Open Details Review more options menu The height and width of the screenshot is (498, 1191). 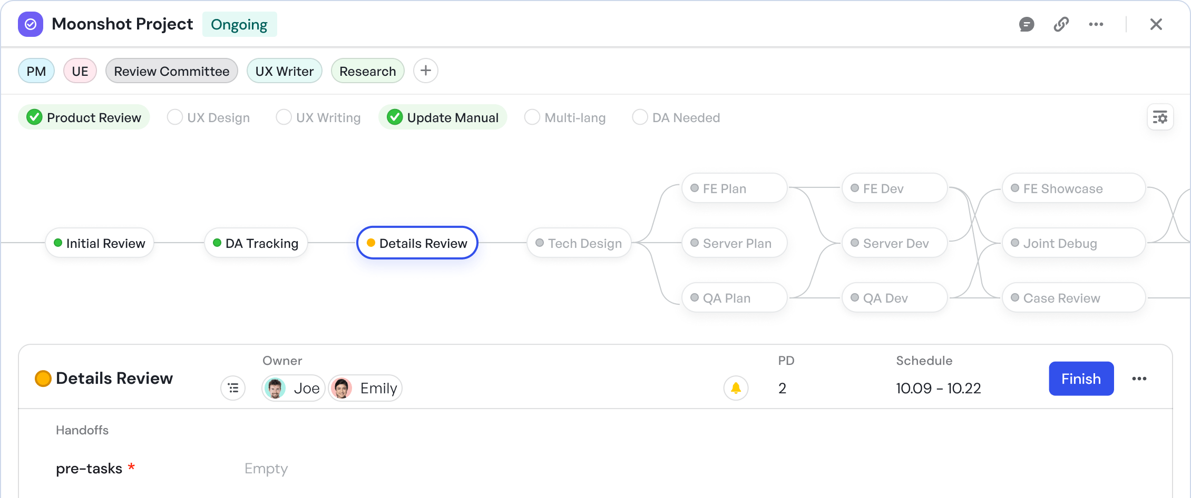(1139, 379)
